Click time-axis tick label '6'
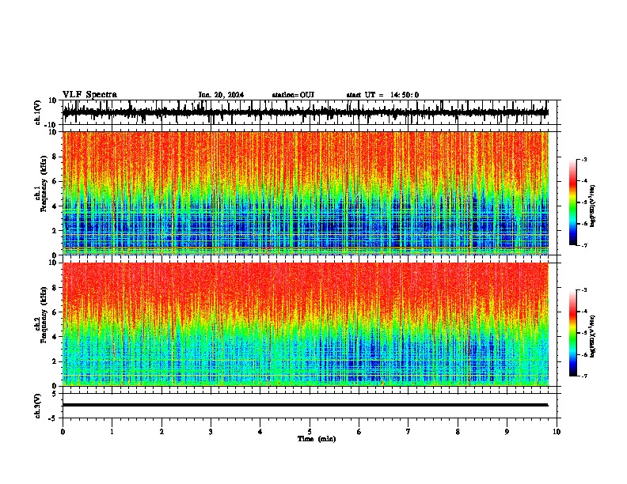Viewport: 627px width, 484px height. (359, 432)
